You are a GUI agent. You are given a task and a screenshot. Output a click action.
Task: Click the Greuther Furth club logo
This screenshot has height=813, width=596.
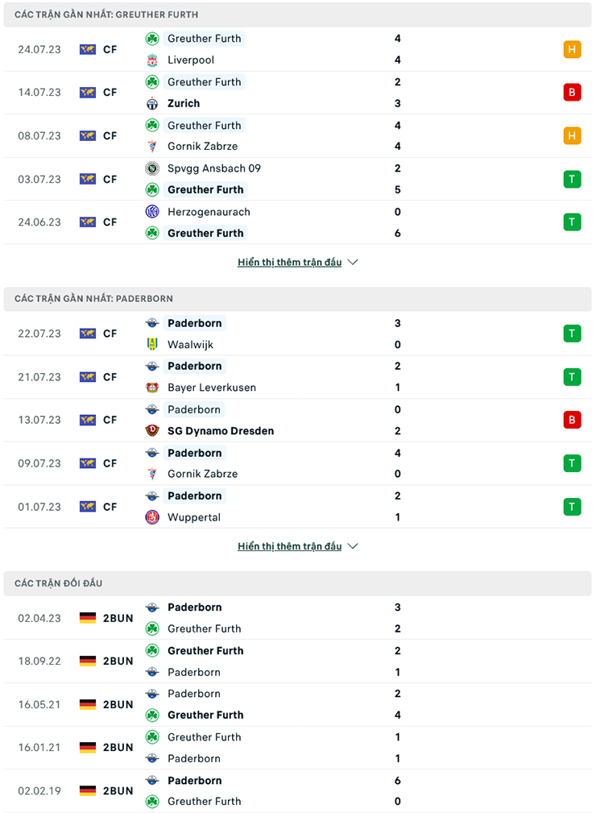tap(152, 38)
